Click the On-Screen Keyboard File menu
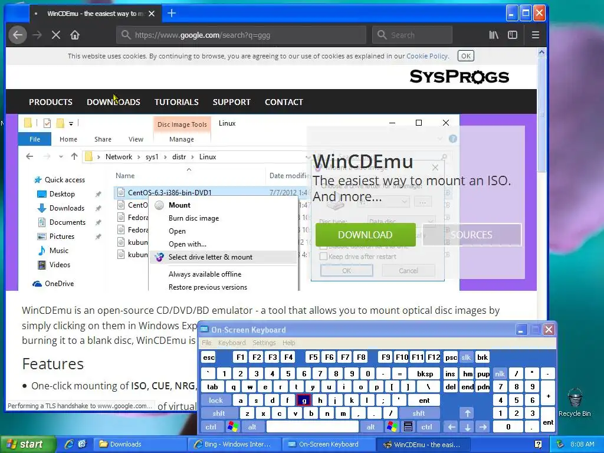Image resolution: width=604 pixels, height=453 pixels. (206, 343)
